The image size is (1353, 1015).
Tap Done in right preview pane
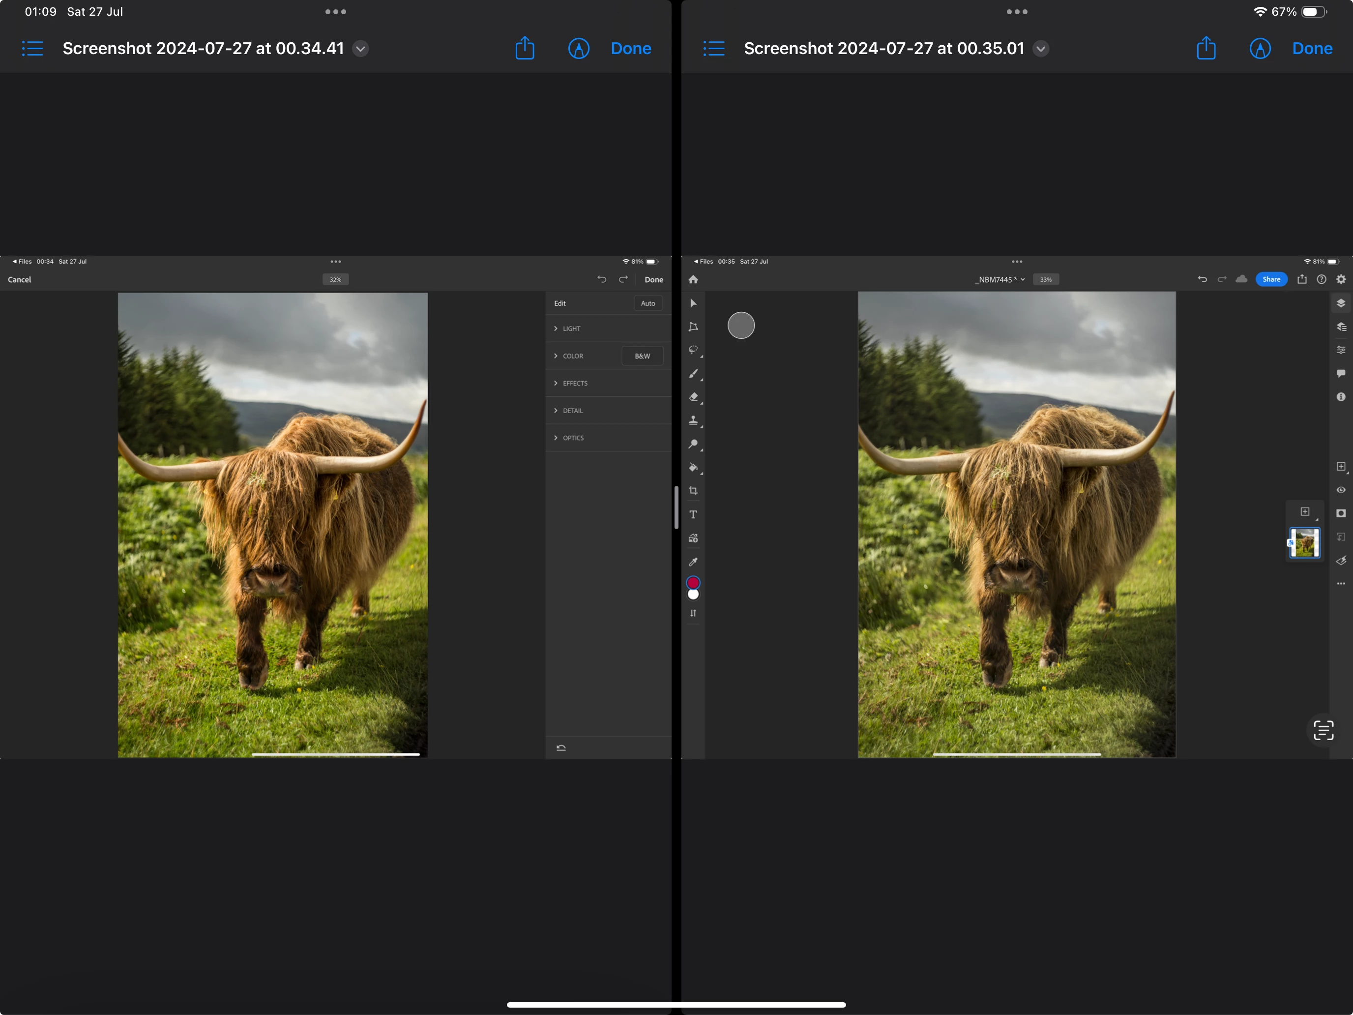1311,48
